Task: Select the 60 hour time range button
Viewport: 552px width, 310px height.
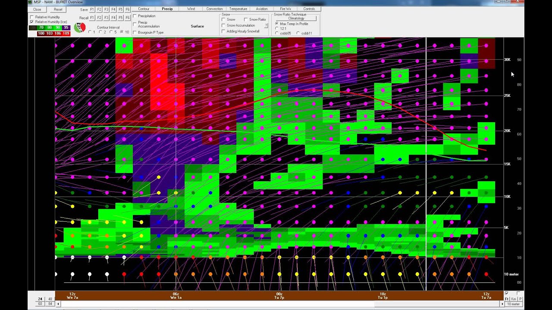Action: pyautogui.click(x=40, y=304)
